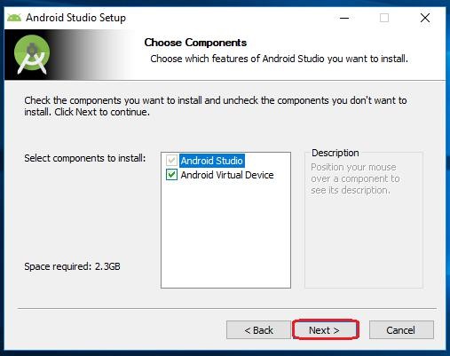Click the 'Space required: 2.3GB' label

[x=72, y=266]
